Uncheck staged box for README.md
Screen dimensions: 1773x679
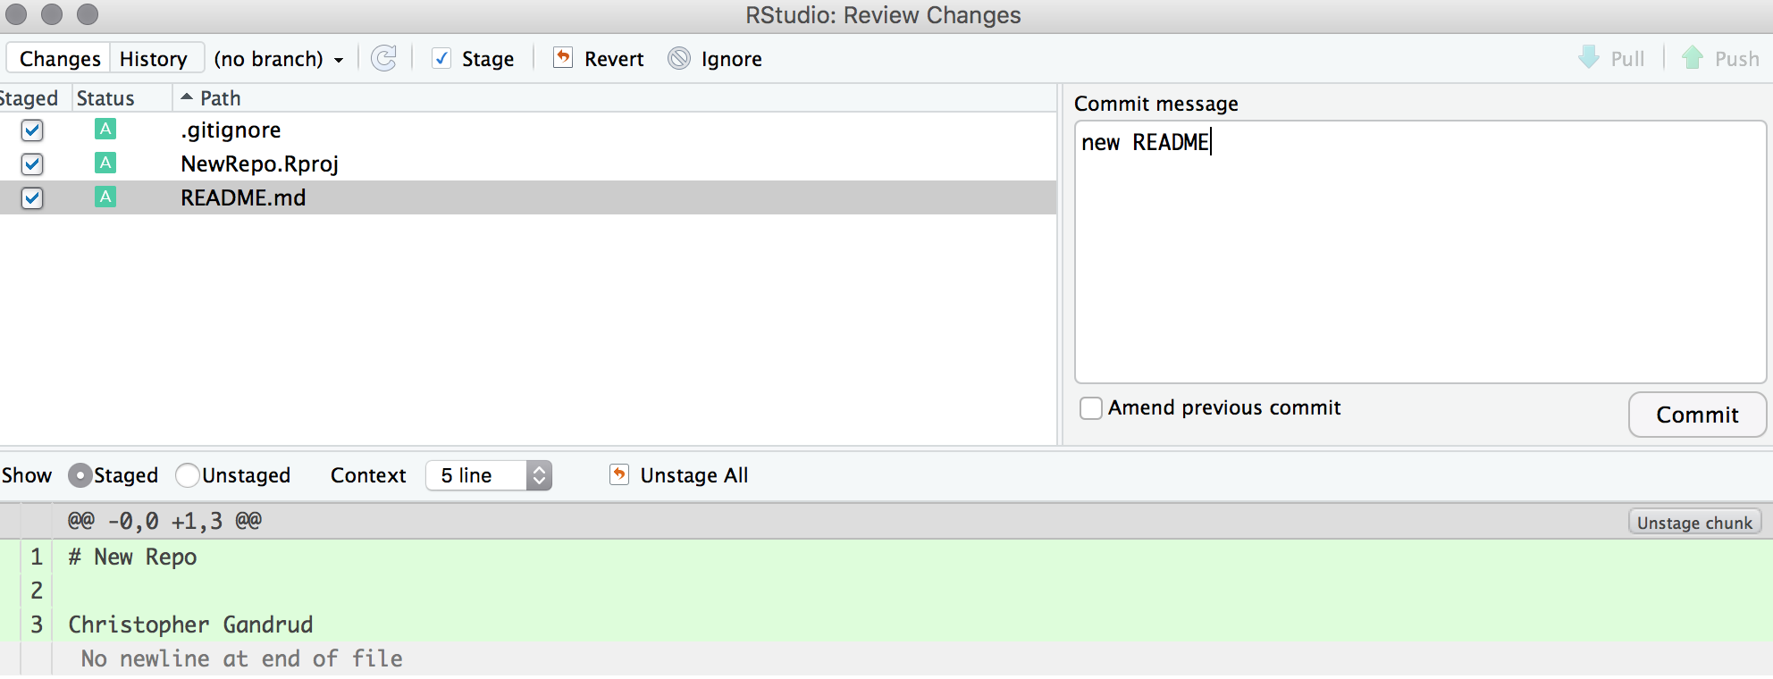[32, 198]
